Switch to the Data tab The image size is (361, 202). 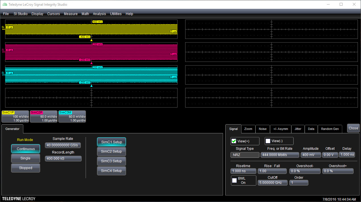tap(311, 129)
